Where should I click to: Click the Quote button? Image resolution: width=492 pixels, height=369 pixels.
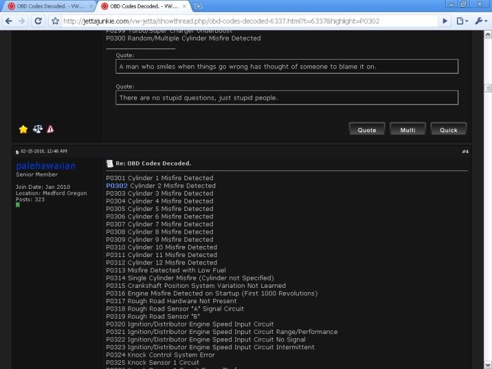point(367,130)
